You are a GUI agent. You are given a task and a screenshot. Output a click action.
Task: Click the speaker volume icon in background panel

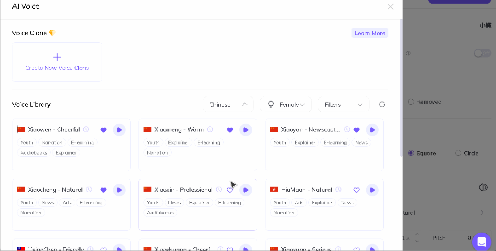click(483, 188)
